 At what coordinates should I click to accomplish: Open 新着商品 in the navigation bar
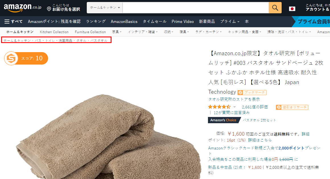click(x=207, y=21)
